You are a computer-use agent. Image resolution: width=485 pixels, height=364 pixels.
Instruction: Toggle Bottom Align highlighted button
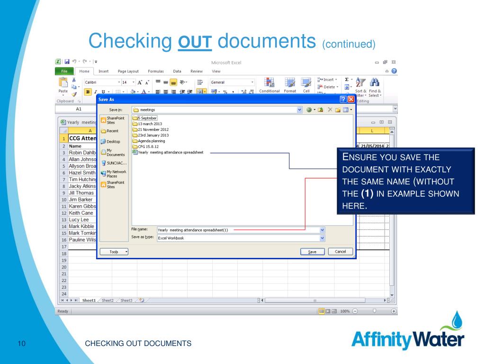(173, 82)
